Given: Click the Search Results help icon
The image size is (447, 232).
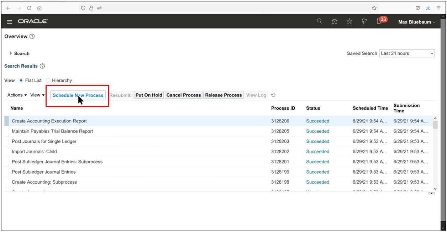Looking at the screenshot, I should point(42,66).
